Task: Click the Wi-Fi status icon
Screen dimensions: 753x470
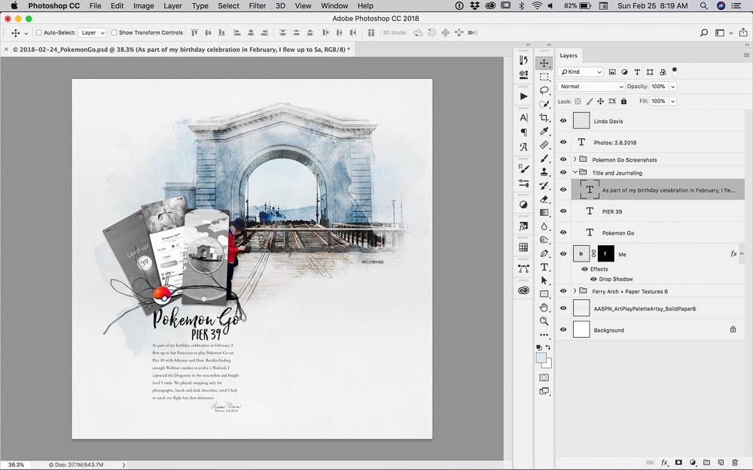Action: (537, 6)
